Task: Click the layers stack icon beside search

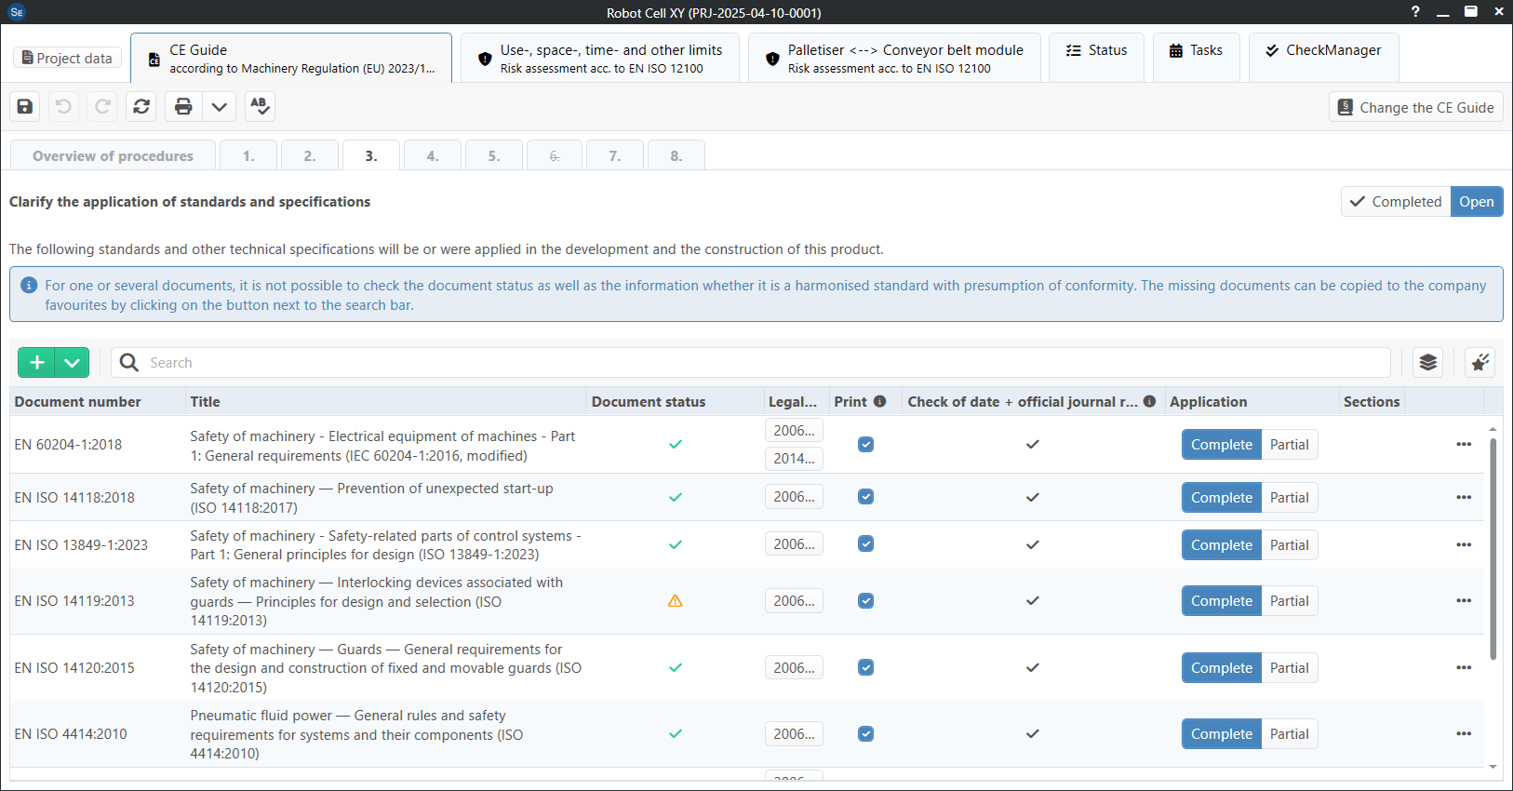Action: point(1428,363)
